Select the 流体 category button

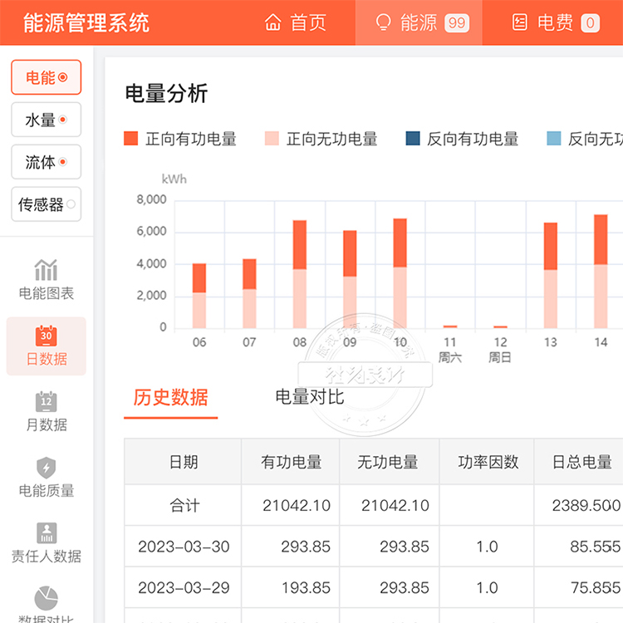46,162
